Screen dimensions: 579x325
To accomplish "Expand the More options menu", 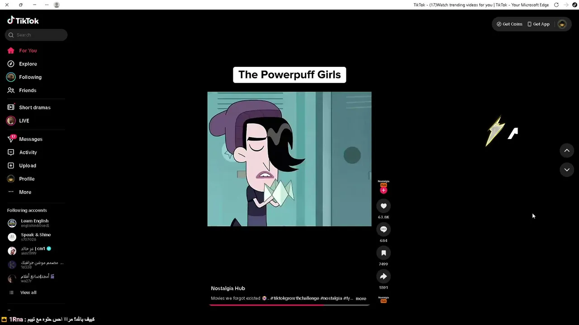I will (19, 192).
